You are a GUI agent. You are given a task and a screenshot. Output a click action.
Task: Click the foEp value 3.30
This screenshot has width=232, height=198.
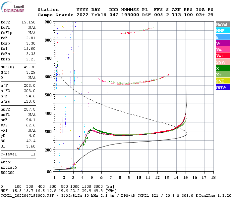coord(31,43)
